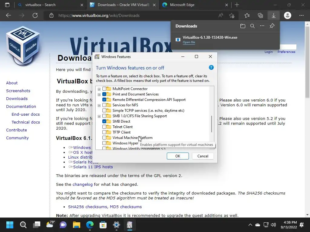310x232 pixels.
Task: Pin the Downloads panel
Action: [x=272, y=26]
